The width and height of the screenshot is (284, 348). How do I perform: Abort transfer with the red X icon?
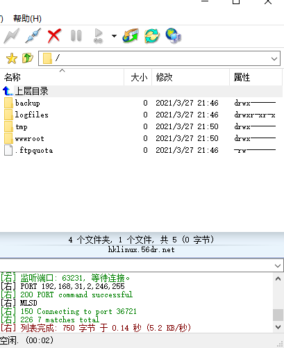(54, 36)
